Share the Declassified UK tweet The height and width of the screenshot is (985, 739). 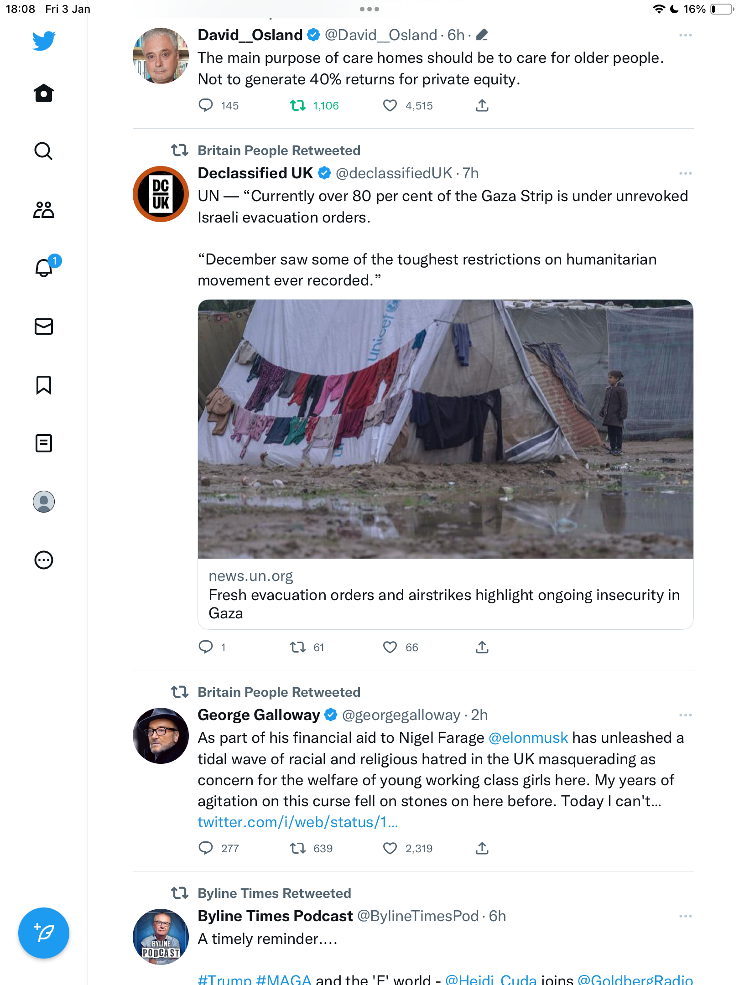(482, 648)
